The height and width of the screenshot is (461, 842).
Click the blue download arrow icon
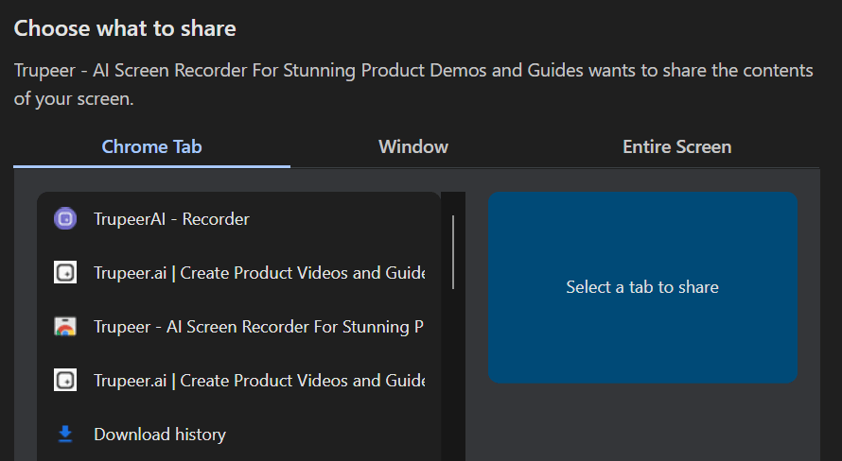tap(65, 434)
